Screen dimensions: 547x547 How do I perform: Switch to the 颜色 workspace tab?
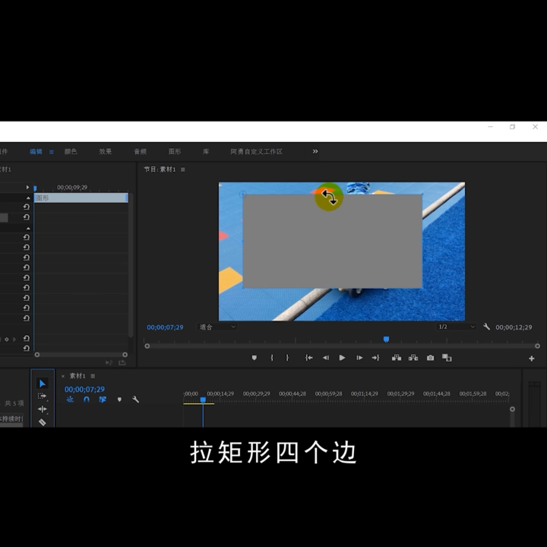coord(71,151)
